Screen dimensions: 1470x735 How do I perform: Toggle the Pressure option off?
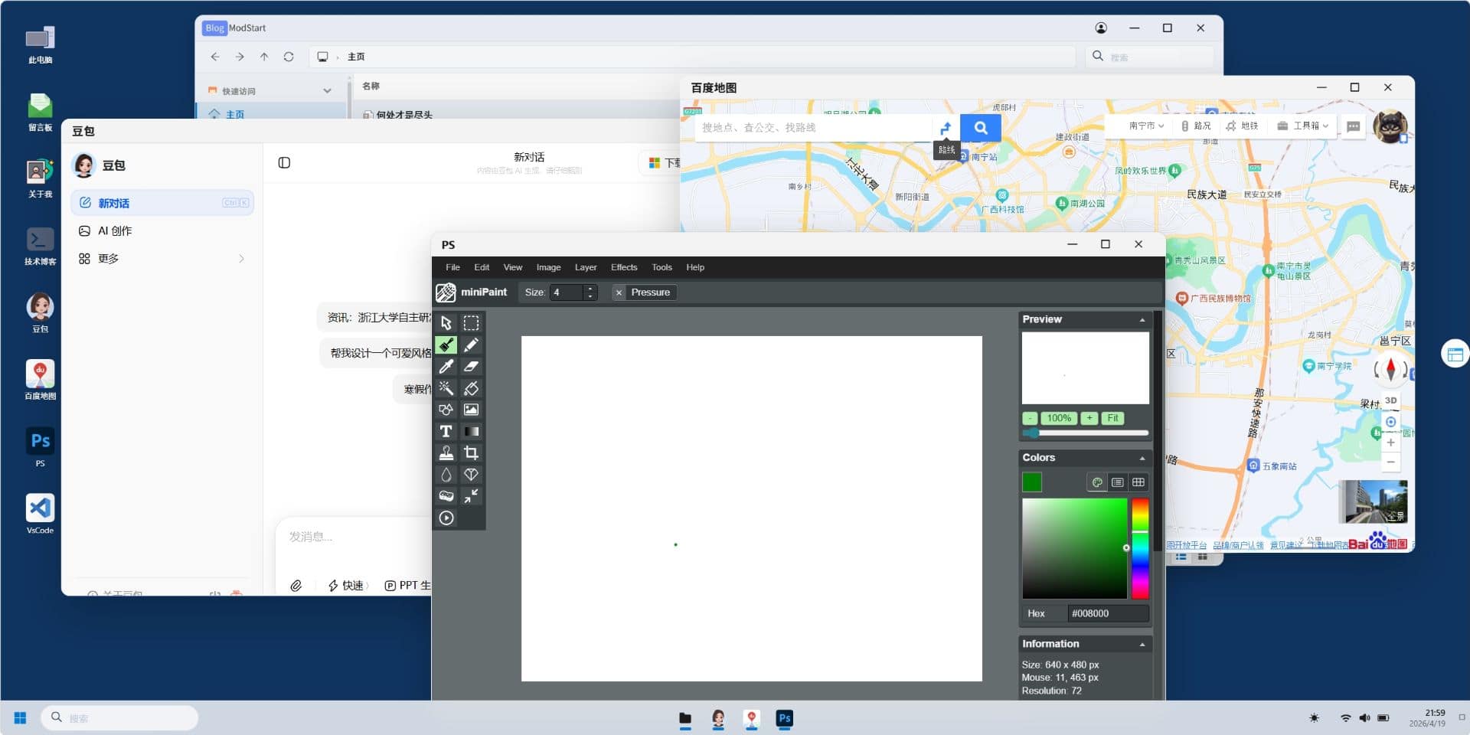click(x=619, y=292)
